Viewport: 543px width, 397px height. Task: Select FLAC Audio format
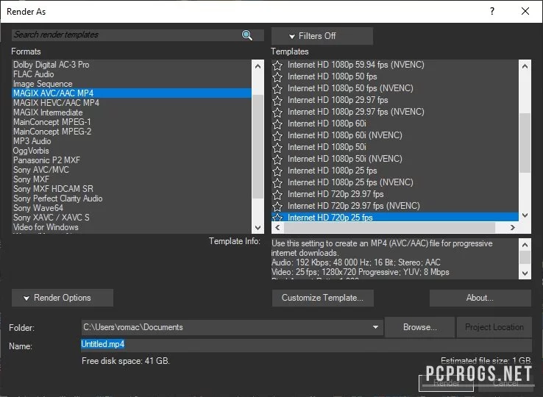[132, 74]
